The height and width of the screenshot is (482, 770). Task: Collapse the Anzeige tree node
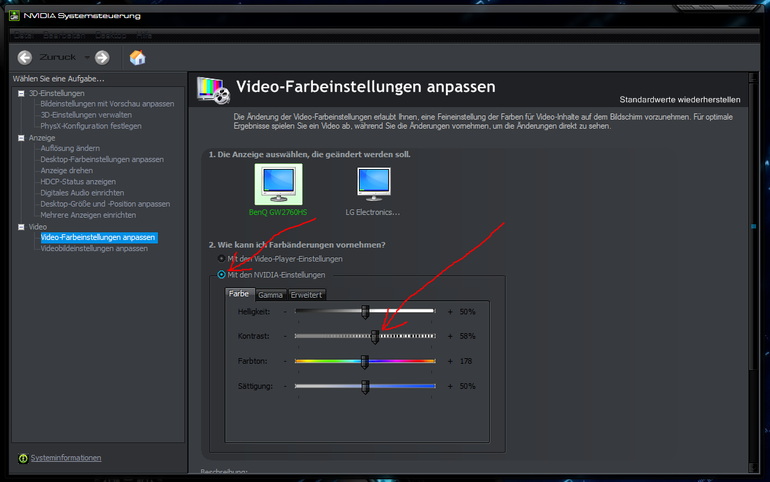tap(21, 138)
